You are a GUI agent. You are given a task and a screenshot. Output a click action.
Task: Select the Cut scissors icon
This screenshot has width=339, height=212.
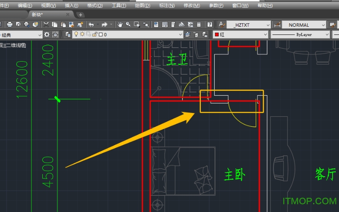(x=46, y=25)
